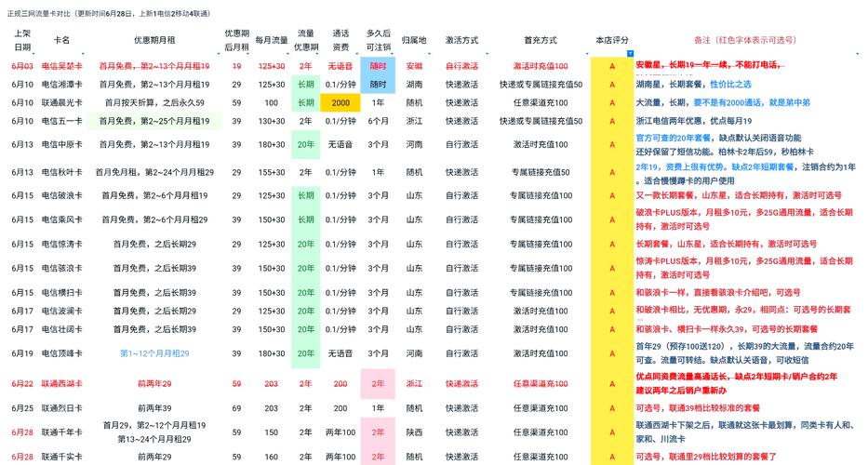Screen dimensions: 868x465
Task: Click 两年100 call fee in 联通千年卡 row
Action: click(x=341, y=432)
